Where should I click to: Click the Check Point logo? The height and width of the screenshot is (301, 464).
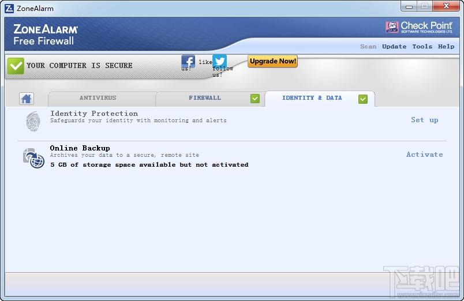[419, 27]
